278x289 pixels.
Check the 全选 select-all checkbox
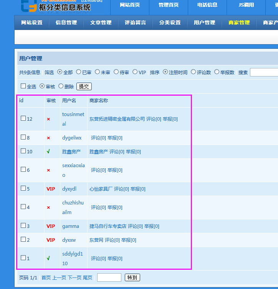[x=23, y=86]
